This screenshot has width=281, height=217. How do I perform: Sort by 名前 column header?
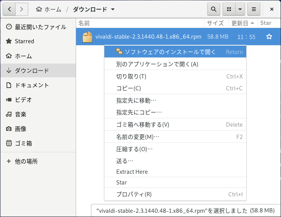[x=140, y=23]
